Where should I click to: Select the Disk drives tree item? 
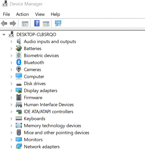(x=35, y=84)
